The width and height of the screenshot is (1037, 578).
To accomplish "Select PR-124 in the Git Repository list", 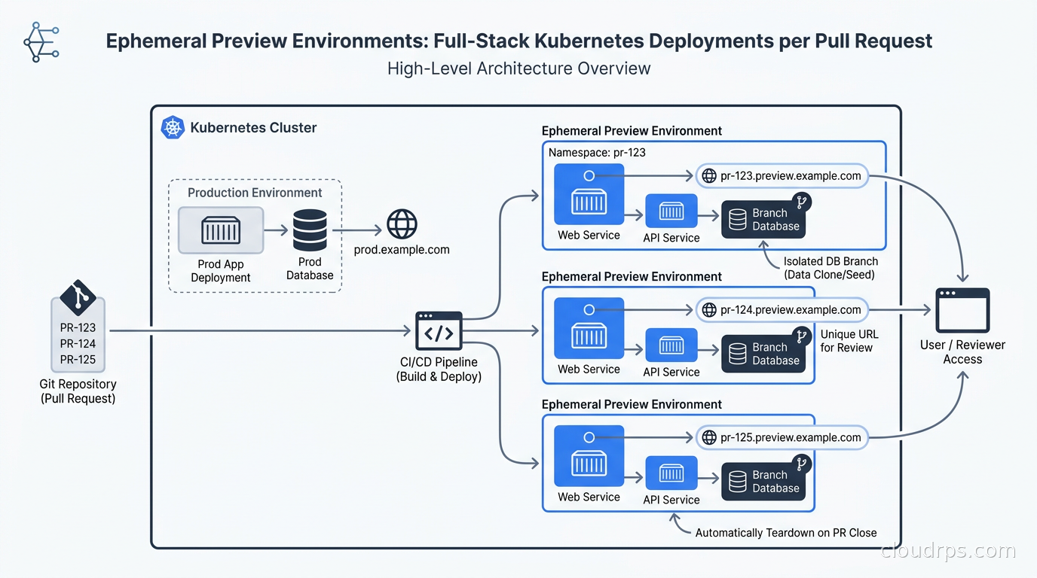I will tap(78, 343).
